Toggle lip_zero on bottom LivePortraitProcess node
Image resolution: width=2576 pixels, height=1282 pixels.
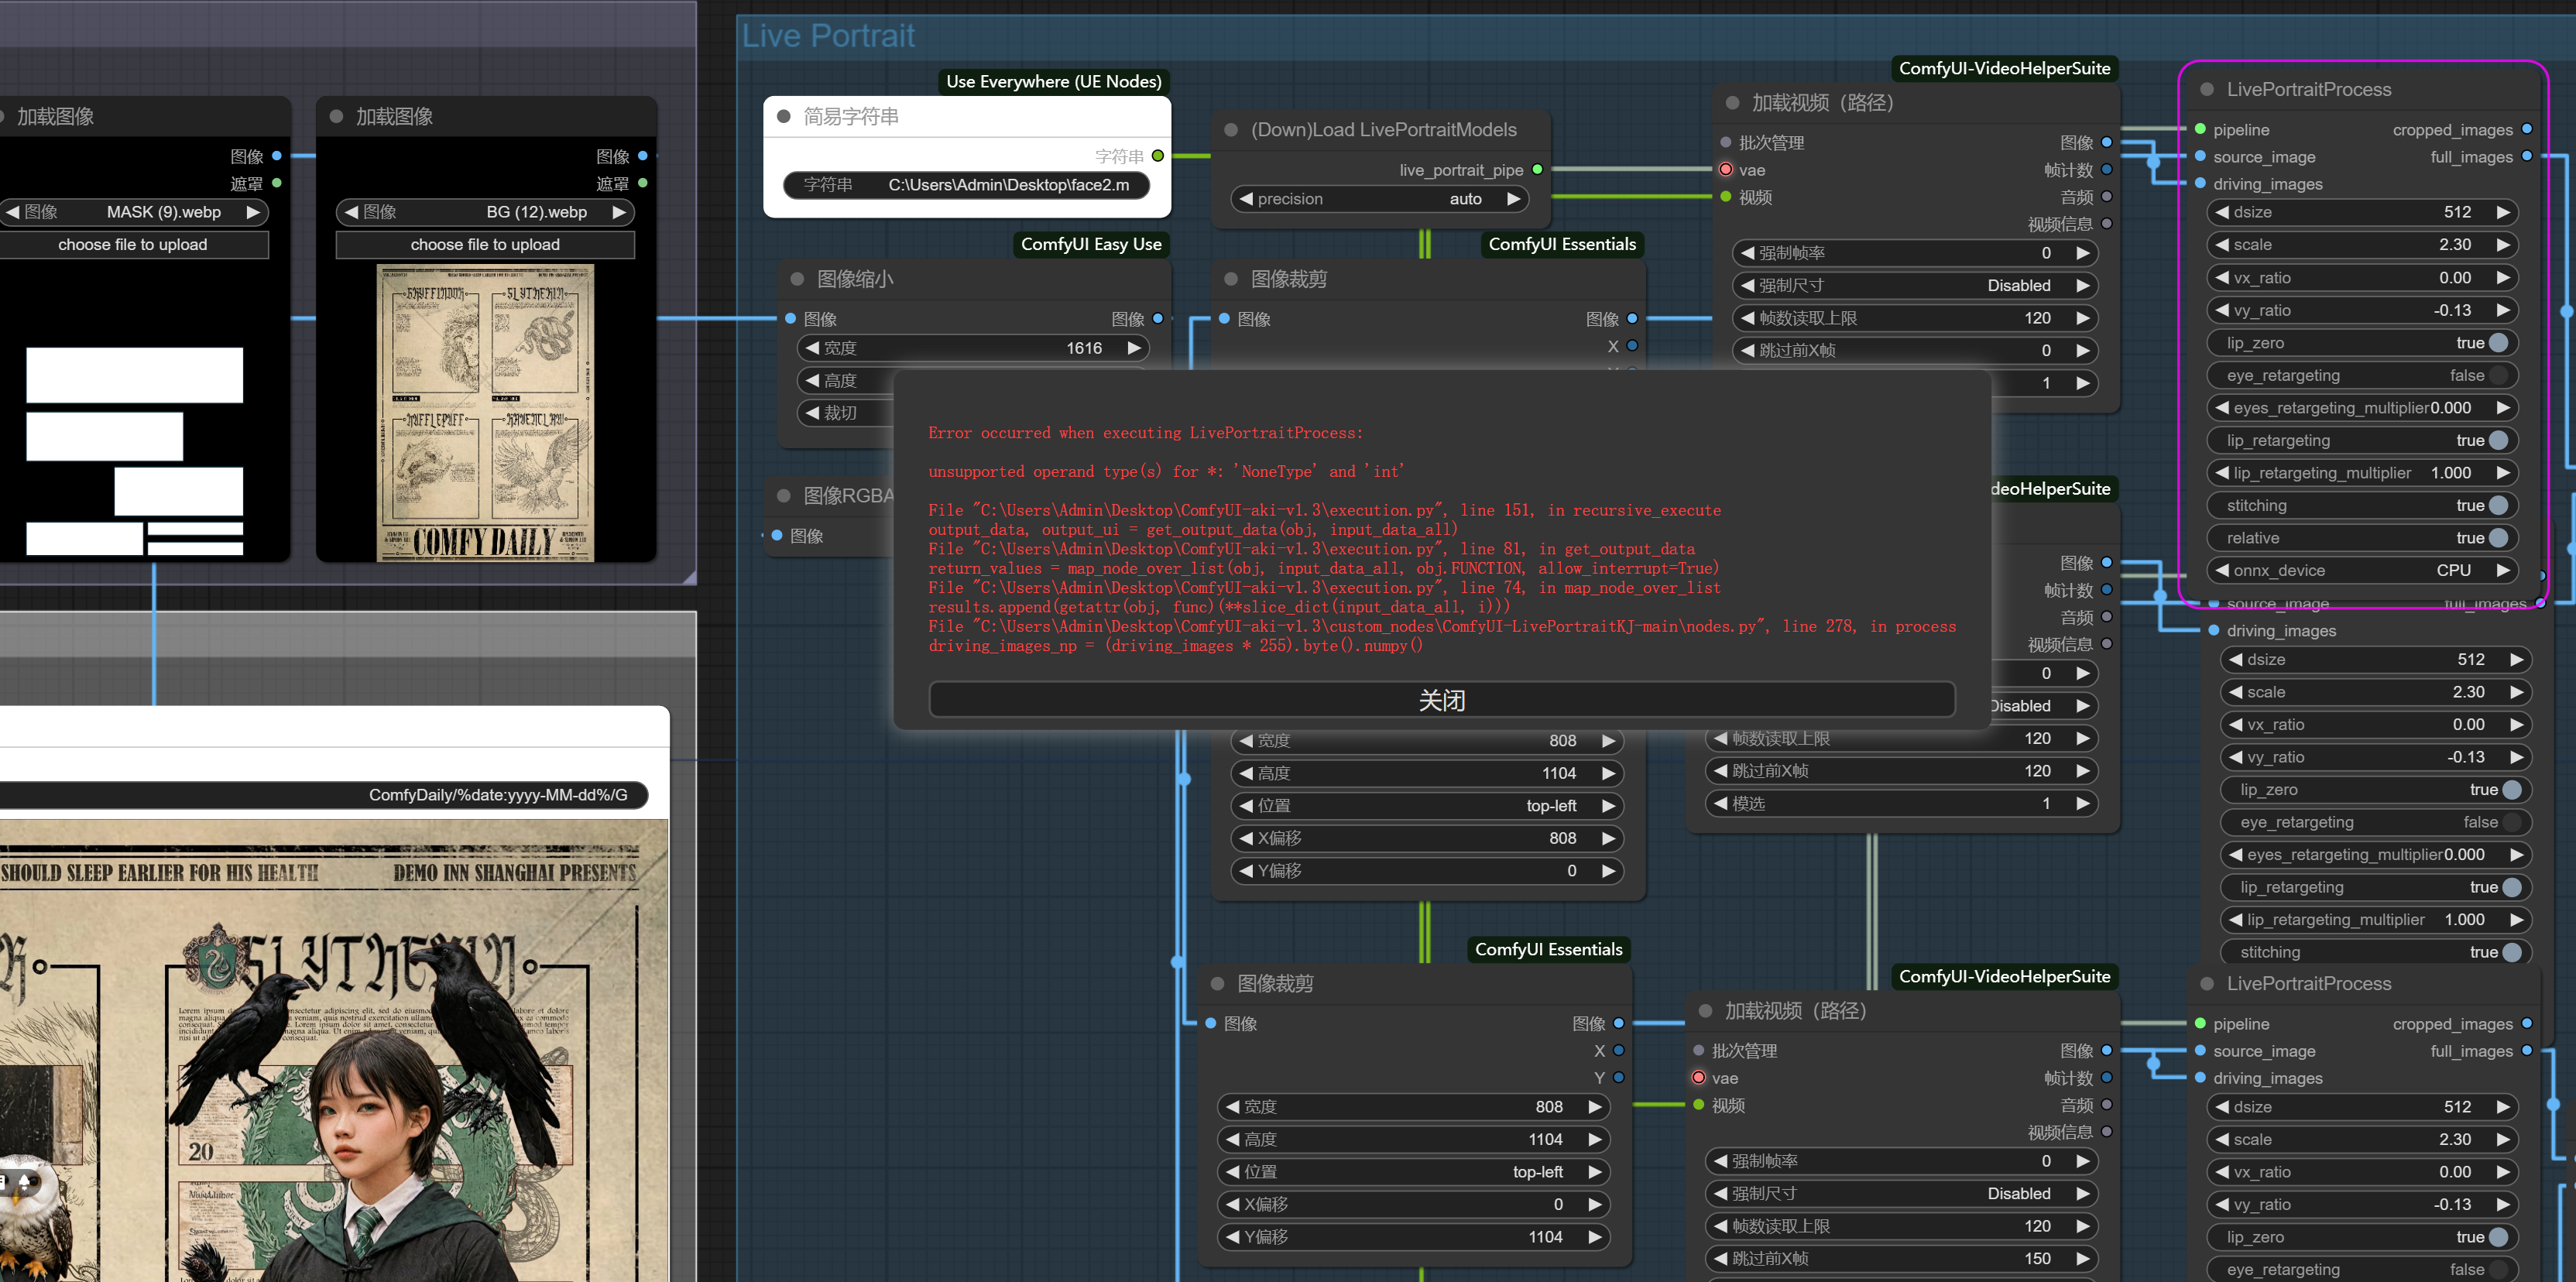click(2362, 1237)
